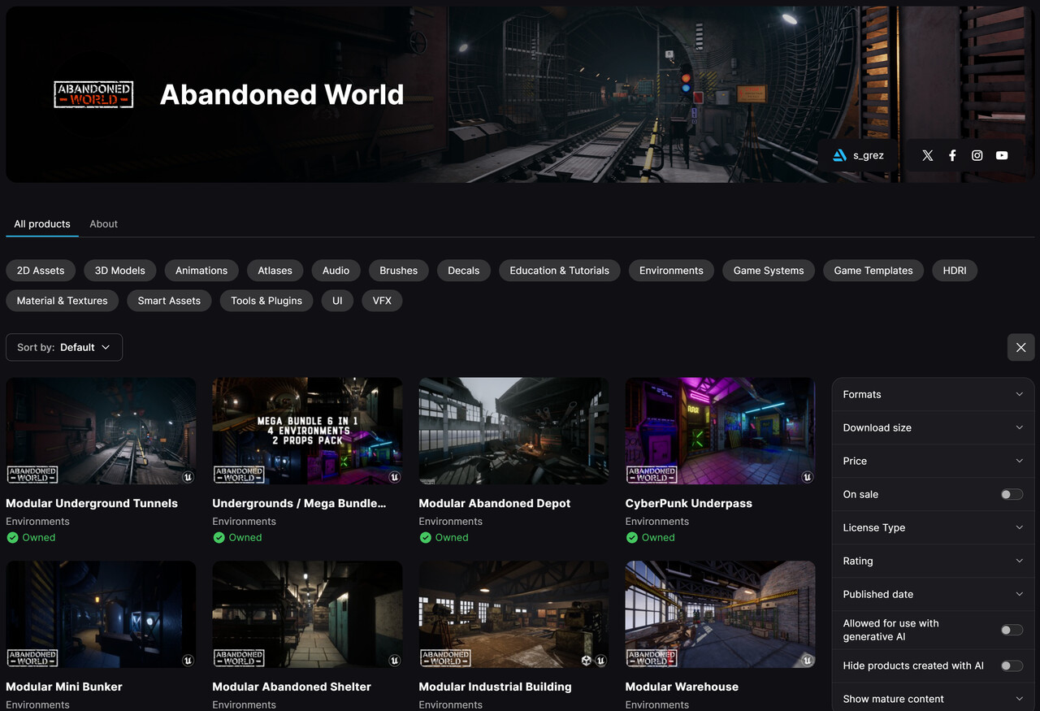Open the Facebook social link

[x=952, y=155]
